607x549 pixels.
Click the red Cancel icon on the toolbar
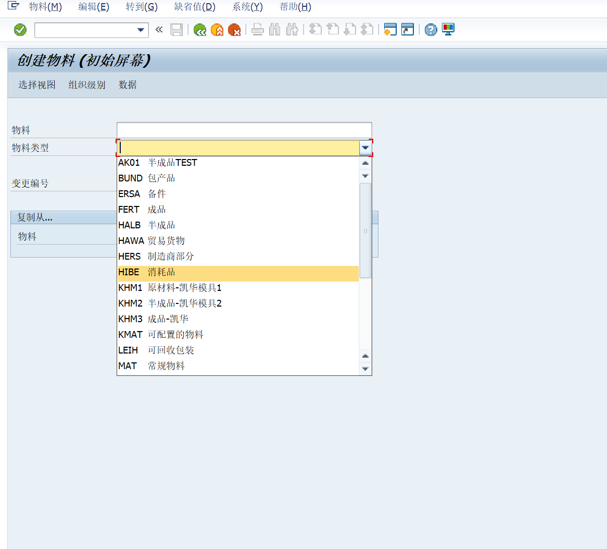(234, 30)
